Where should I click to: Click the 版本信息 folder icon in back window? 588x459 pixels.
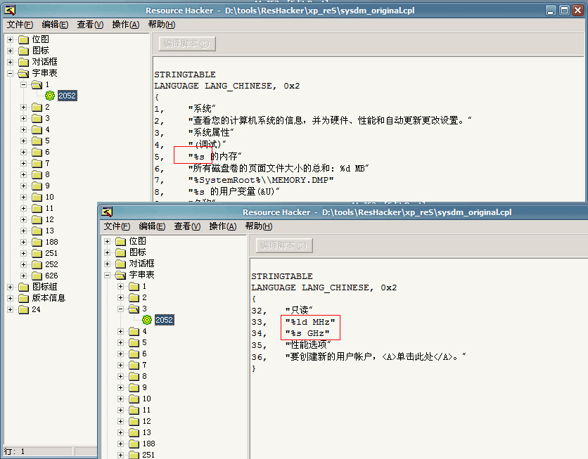pos(24,298)
